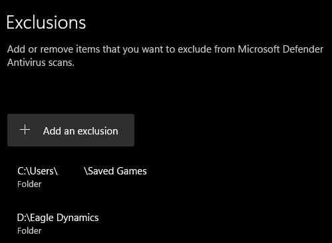
Task: Click the Microsoft Defender Antivirus description text
Action: tap(165, 56)
